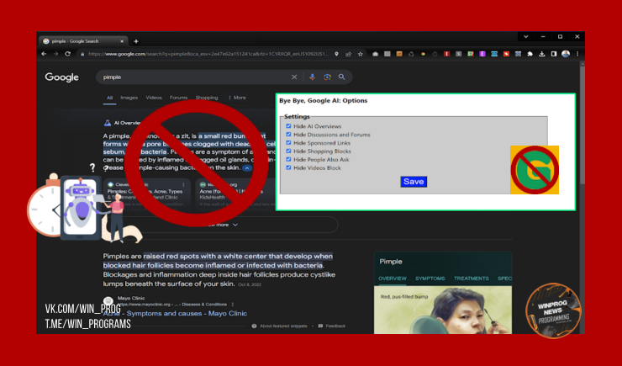
Task: Switch to the Shopping search tab
Action: (207, 98)
